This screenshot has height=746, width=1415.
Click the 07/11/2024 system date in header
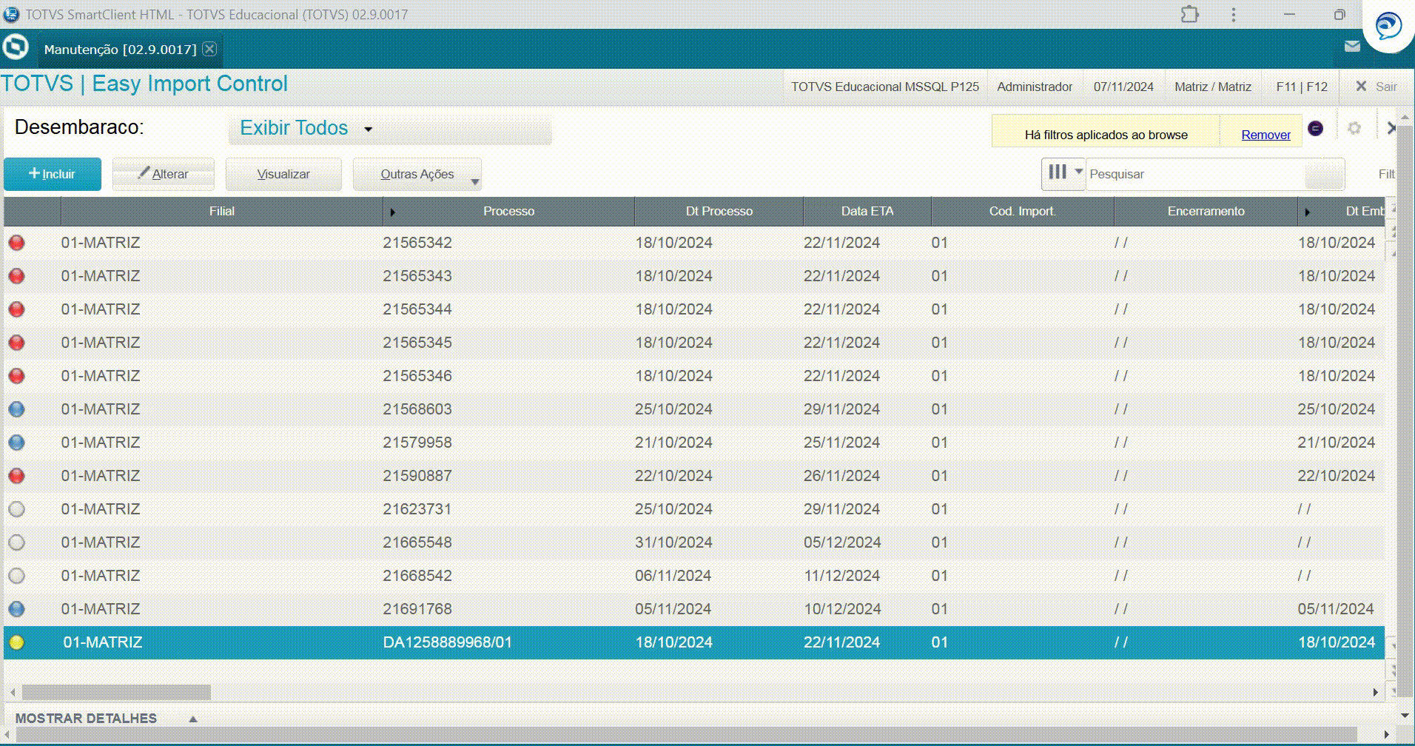coord(1123,87)
